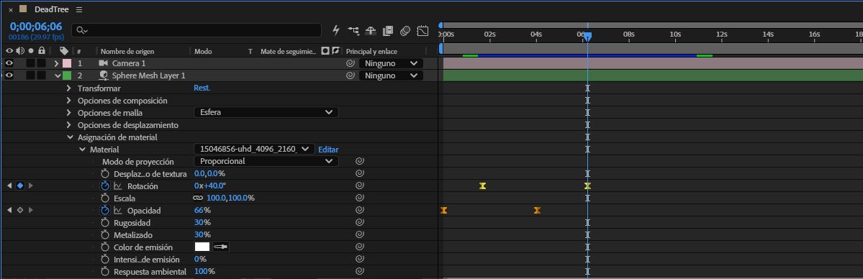Go to previous Opacidad keyframe arrow

click(x=9, y=210)
